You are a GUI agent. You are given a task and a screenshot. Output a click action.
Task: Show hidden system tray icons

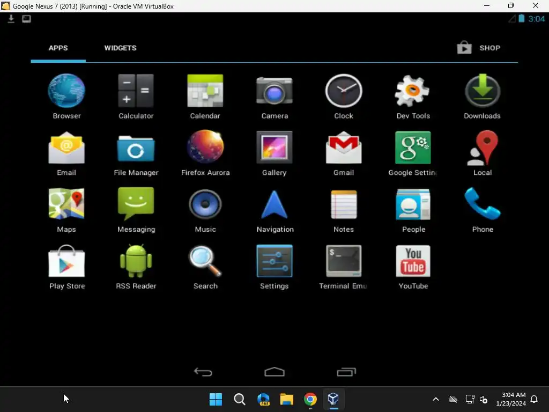pyautogui.click(x=436, y=399)
